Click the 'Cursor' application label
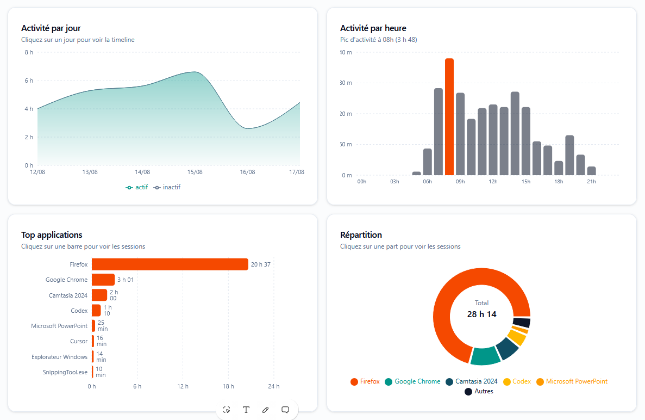 pos(79,341)
